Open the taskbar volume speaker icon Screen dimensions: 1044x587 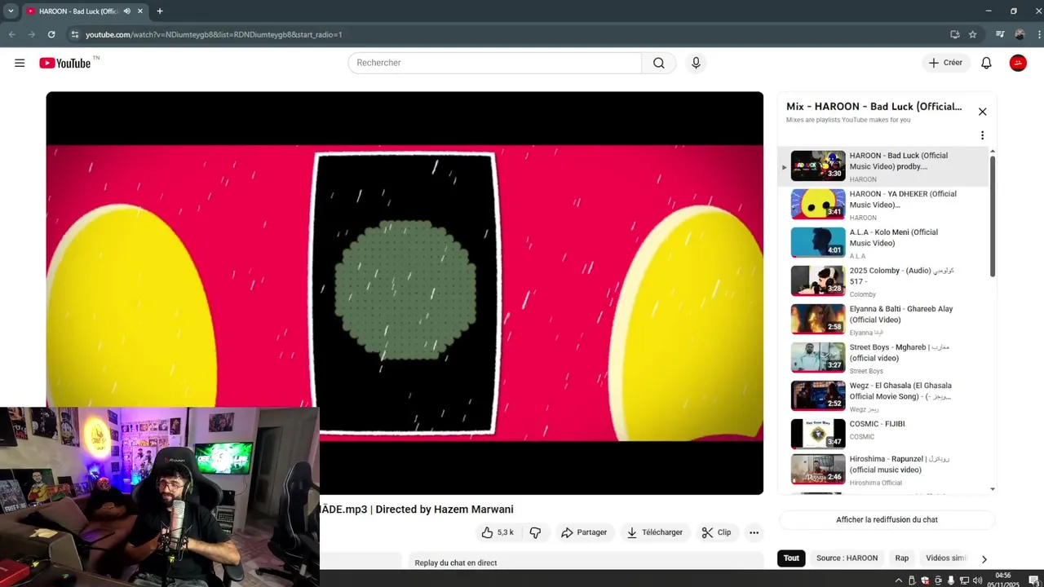coord(977,580)
